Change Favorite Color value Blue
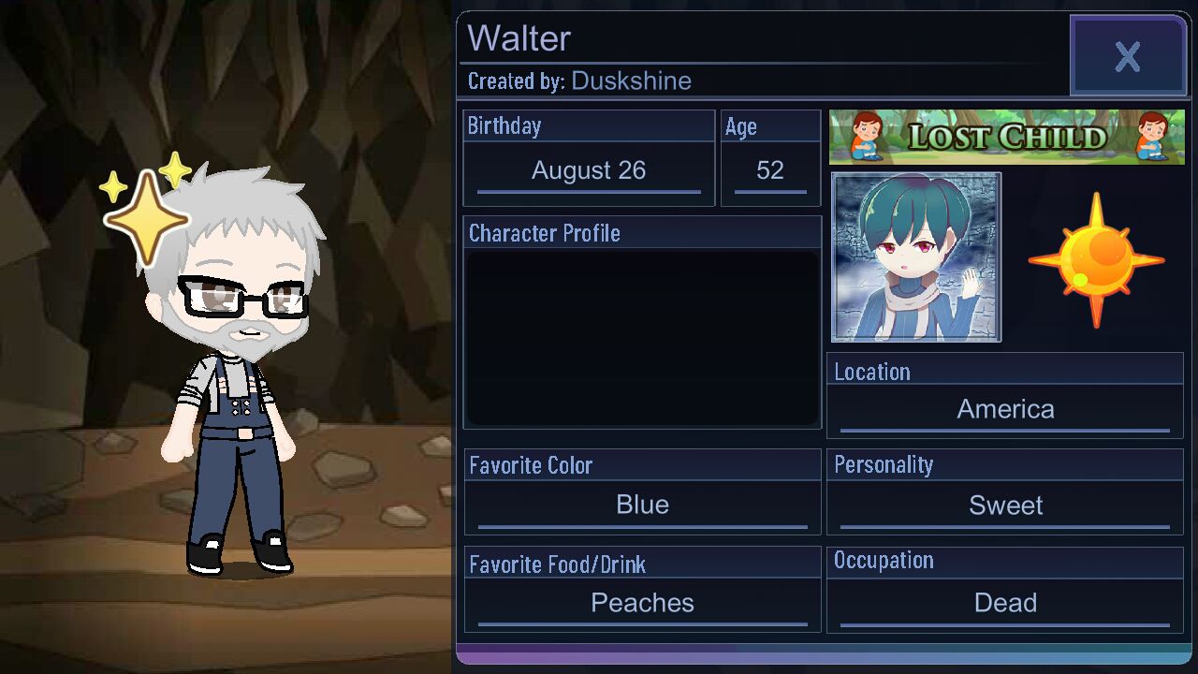Viewport: 1198px width, 674px height. (642, 505)
